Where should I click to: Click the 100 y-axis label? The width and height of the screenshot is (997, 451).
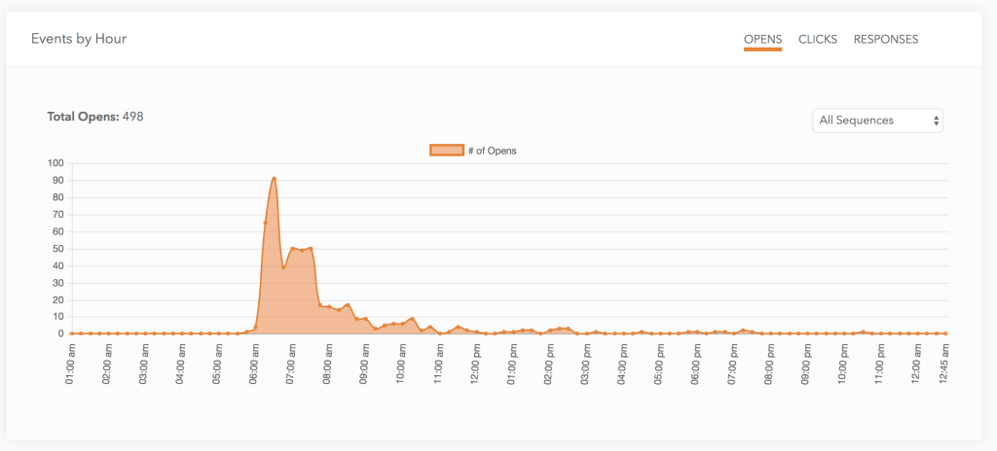[x=55, y=163]
